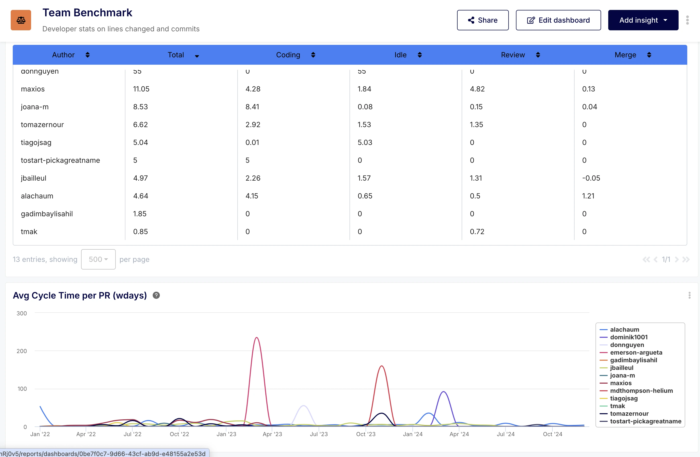Go to the last page of the table
The image size is (700, 457).
pyautogui.click(x=686, y=260)
